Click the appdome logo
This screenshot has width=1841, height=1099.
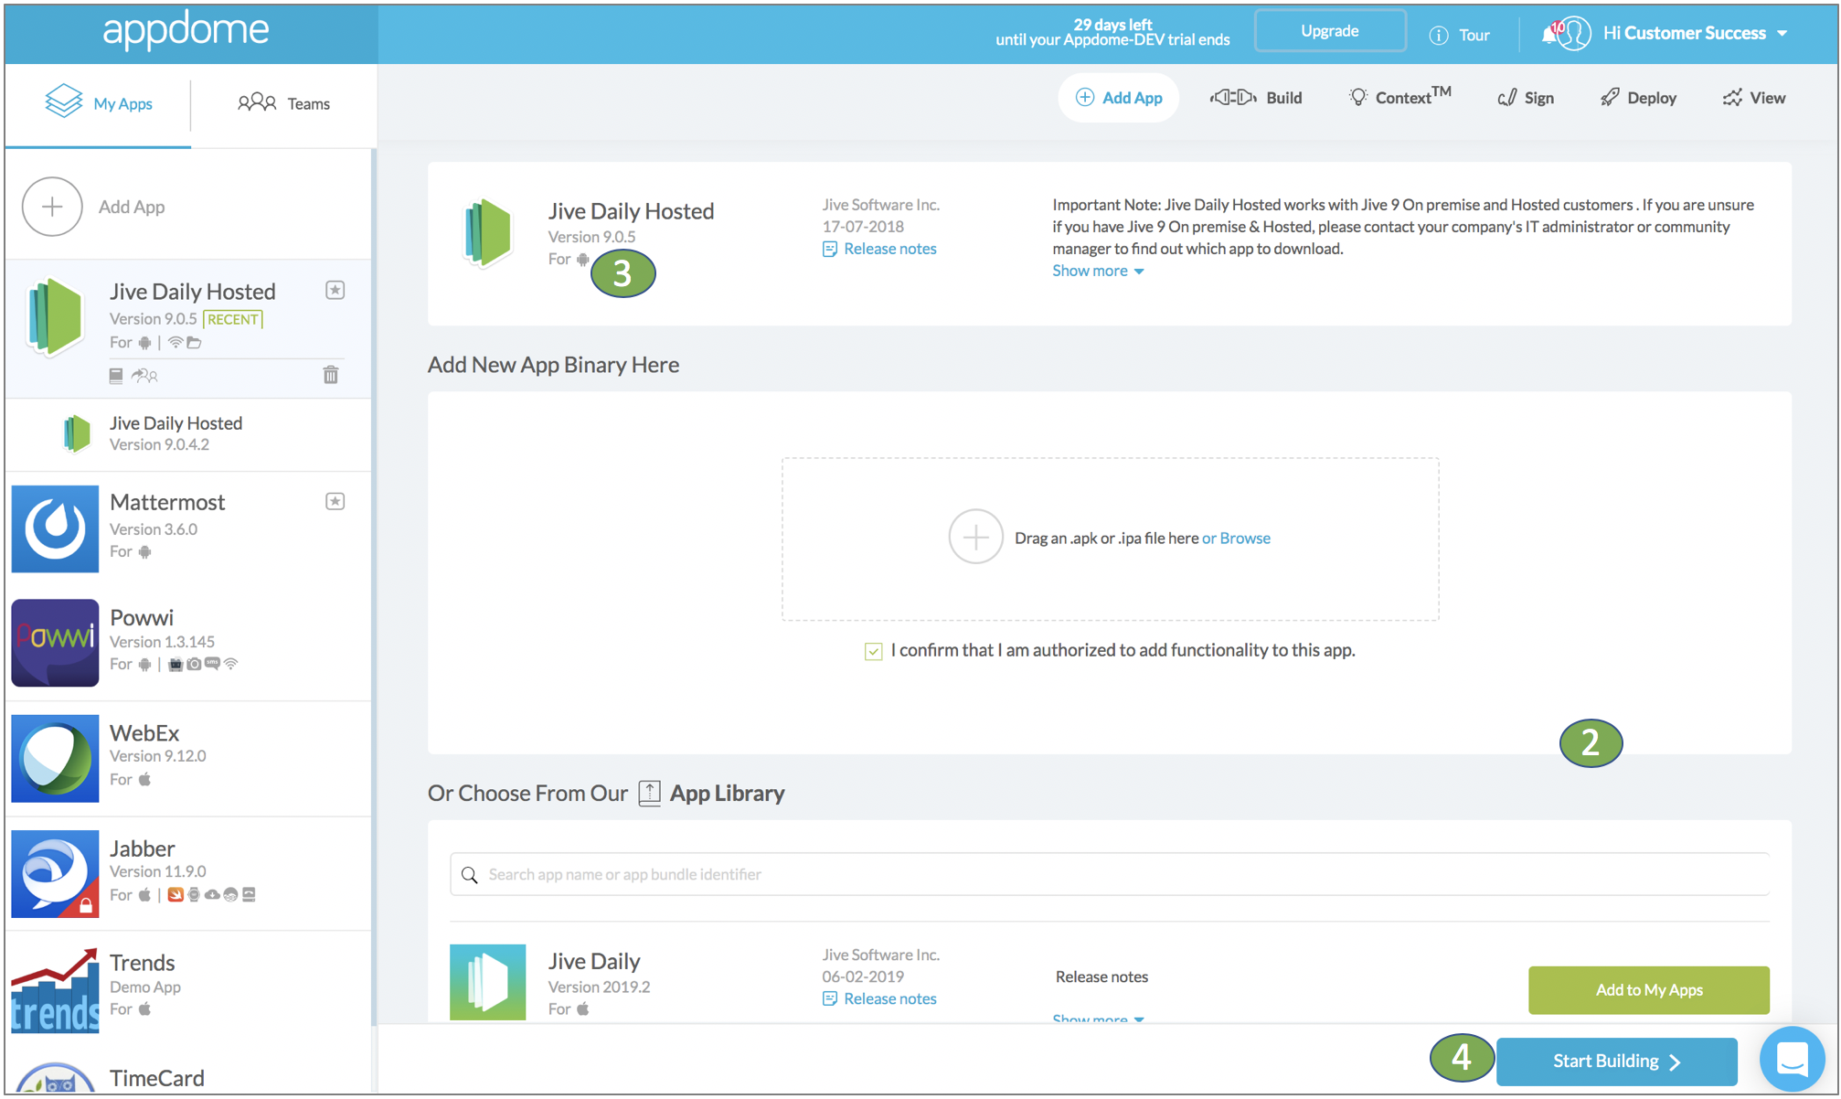186,30
